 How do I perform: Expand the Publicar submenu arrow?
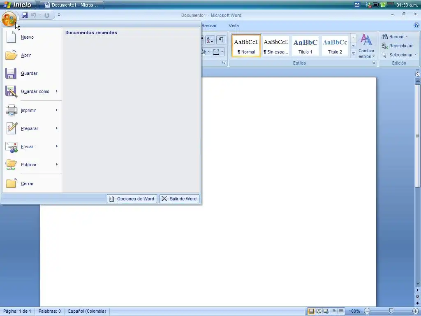pos(57,165)
